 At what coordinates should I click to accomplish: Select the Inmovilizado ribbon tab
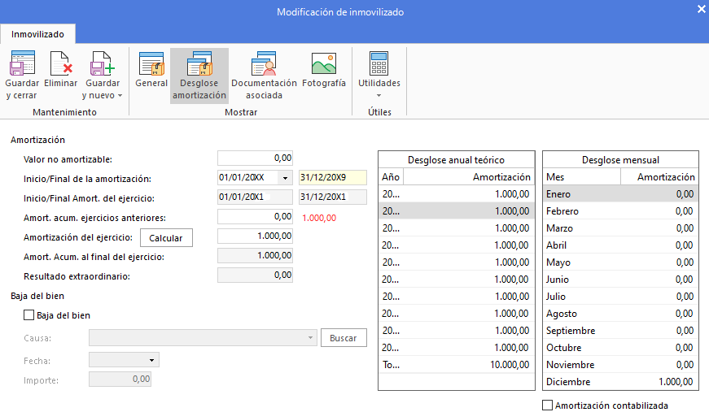click(x=38, y=34)
